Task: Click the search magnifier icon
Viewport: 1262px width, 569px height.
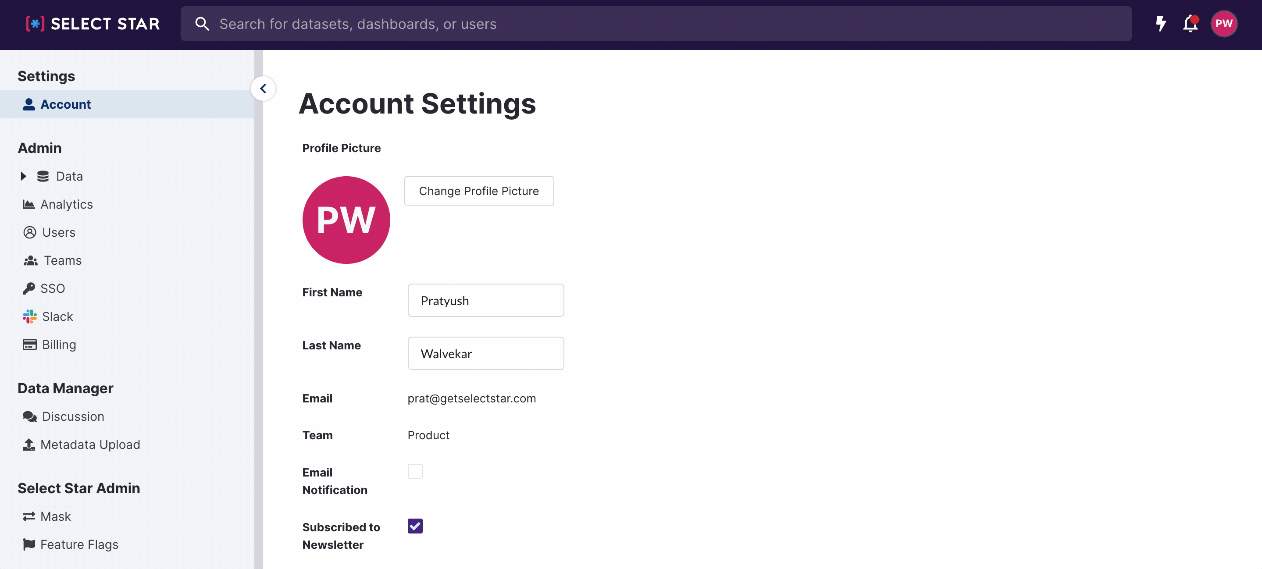Action: pyautogui.click(x=202, y=24)
